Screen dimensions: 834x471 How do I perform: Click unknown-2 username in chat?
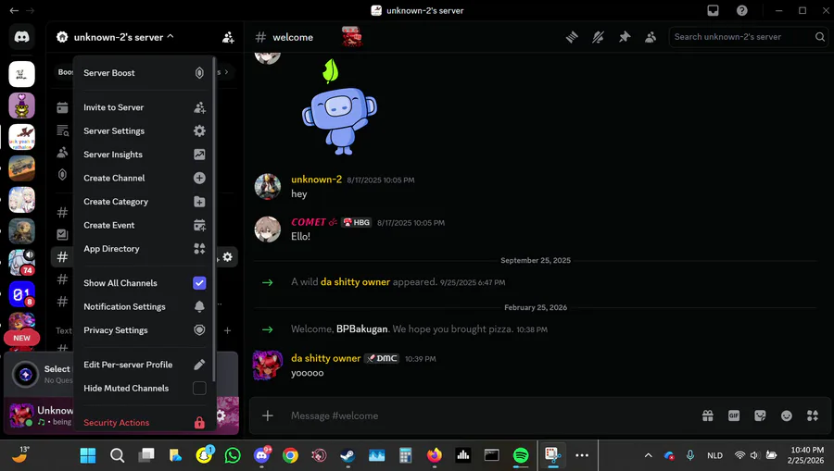coord(317,180)
